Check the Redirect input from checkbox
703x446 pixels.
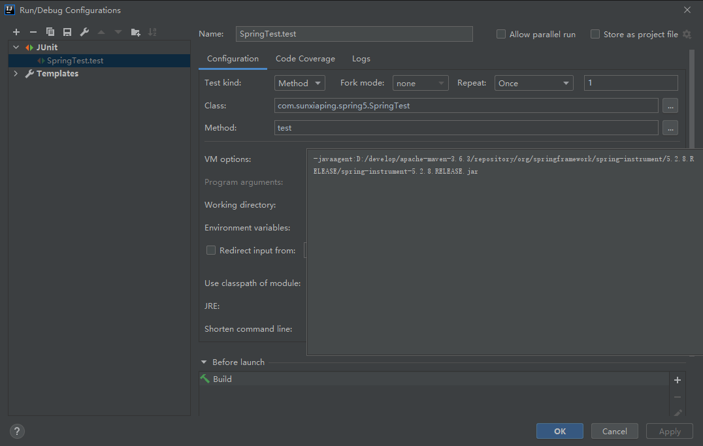pyautogui.click(x=211, y=250)
